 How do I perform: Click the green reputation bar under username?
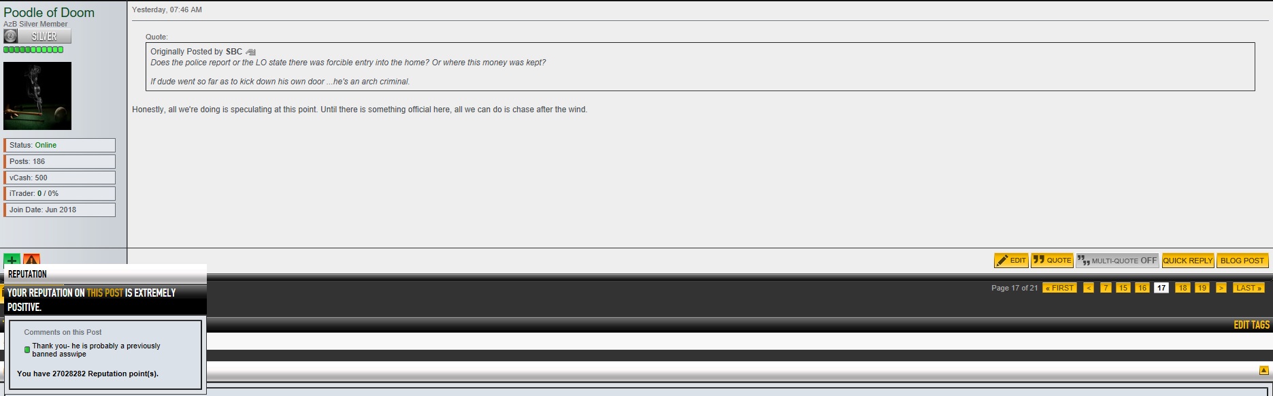33,50
